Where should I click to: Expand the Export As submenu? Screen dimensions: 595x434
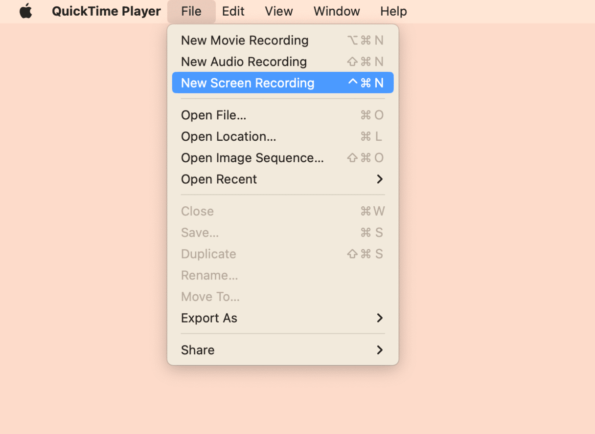pos(209,318)
